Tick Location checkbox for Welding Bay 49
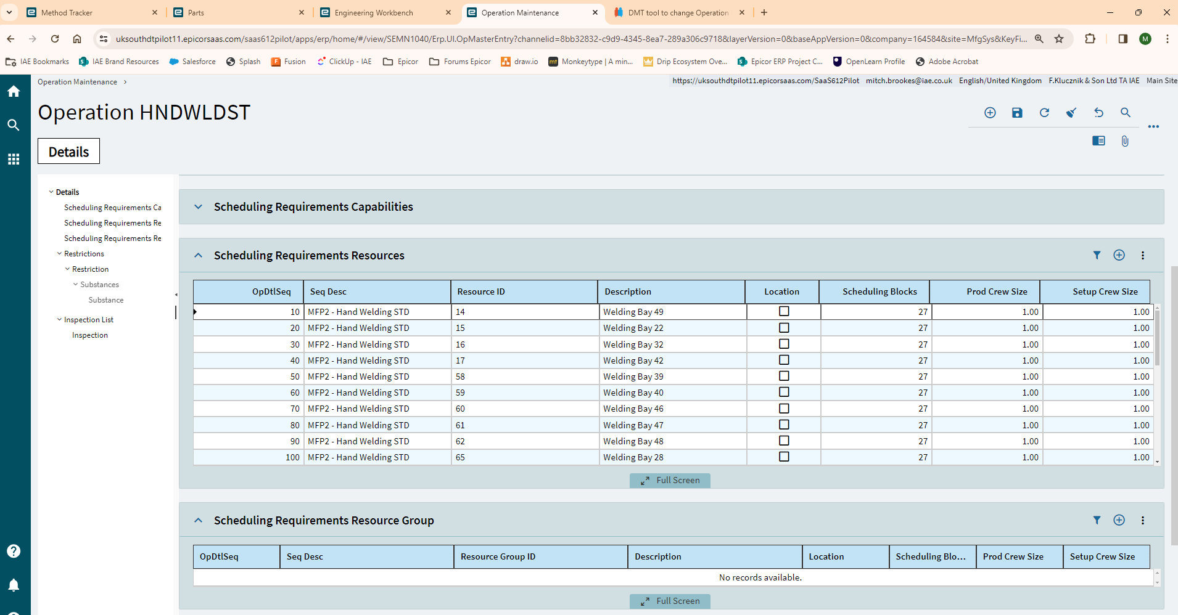This screenshot has width=1178, height=615. [x=784, y=312]
